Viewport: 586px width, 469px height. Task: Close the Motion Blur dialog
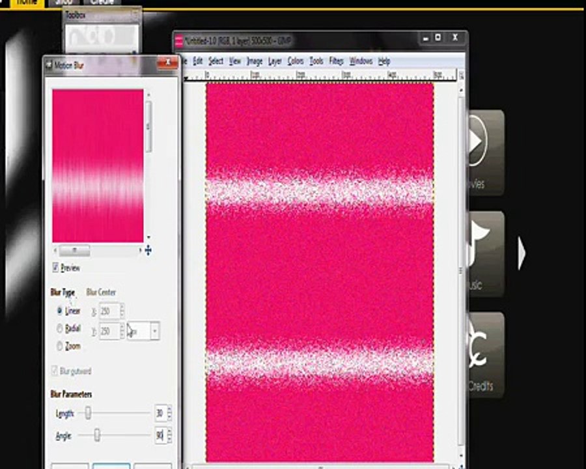pos(167,63)
